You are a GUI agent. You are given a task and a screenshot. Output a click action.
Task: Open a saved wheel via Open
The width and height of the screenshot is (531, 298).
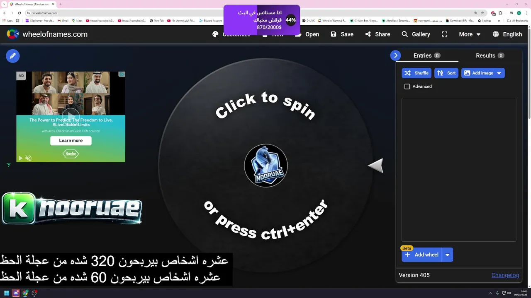pyautogui.click(x=307, y=34)
